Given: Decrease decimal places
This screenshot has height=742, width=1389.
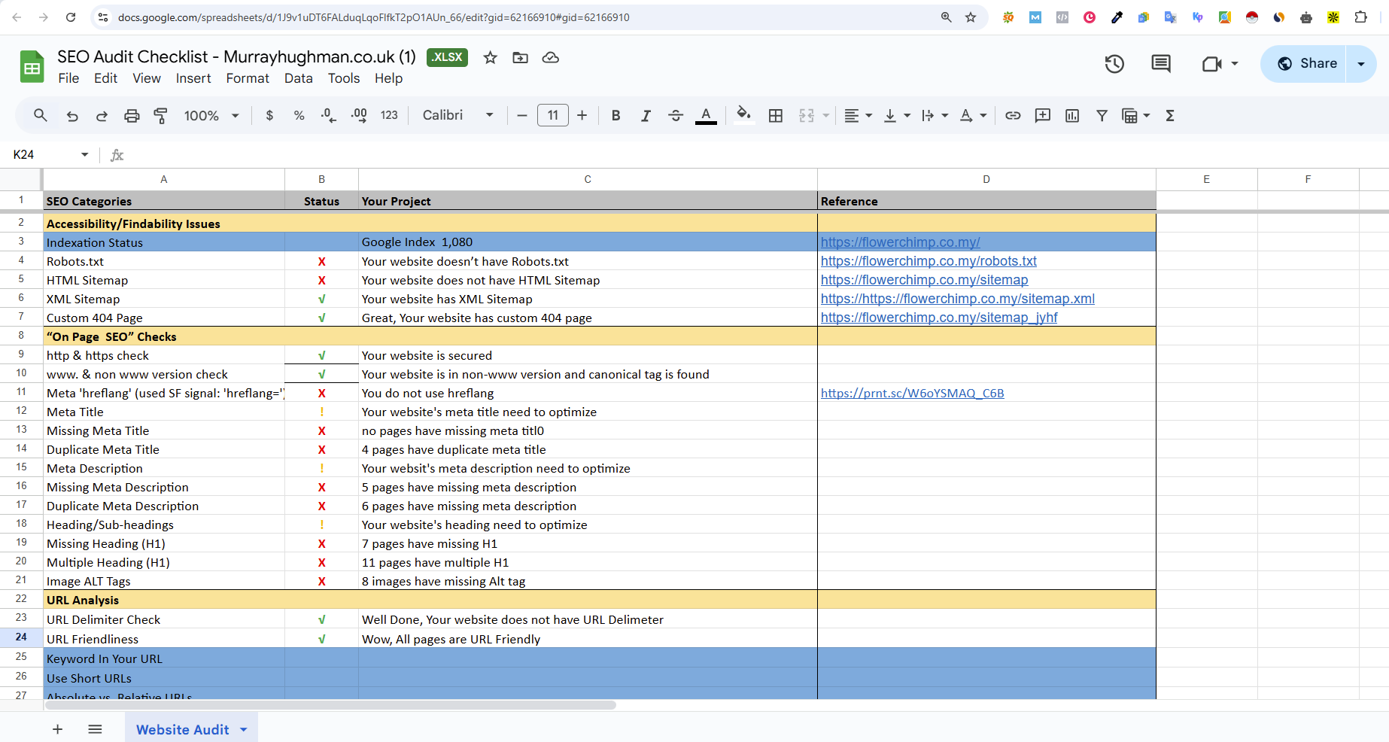Looking at the screenshot, I should click(x=329, y=115).
